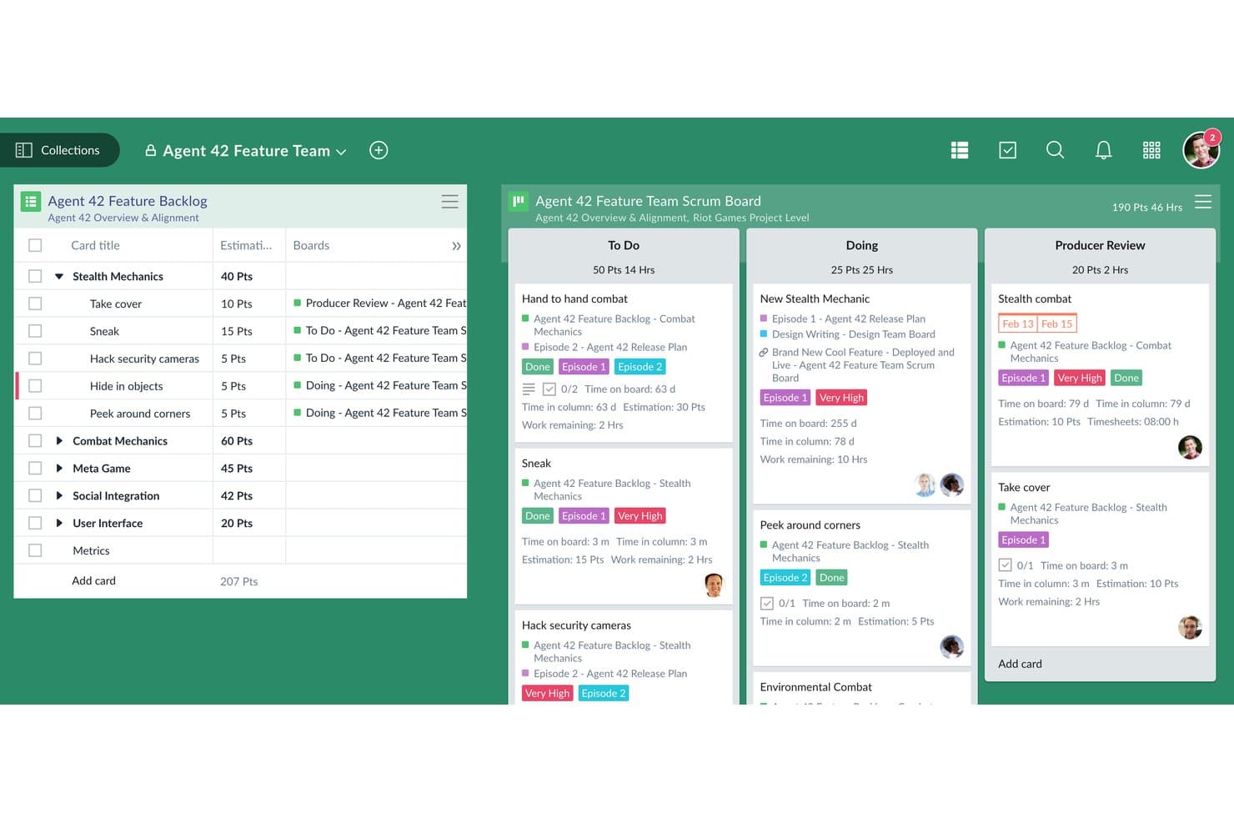
Task: Click the avatar on the Sneak card
Action: pyautogui.click(x=714, y=585)
